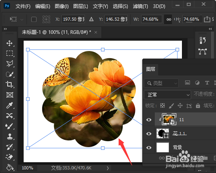Filter layers by adjustment layer icon
The image size is (216, 173).
(x=197, y=83)
